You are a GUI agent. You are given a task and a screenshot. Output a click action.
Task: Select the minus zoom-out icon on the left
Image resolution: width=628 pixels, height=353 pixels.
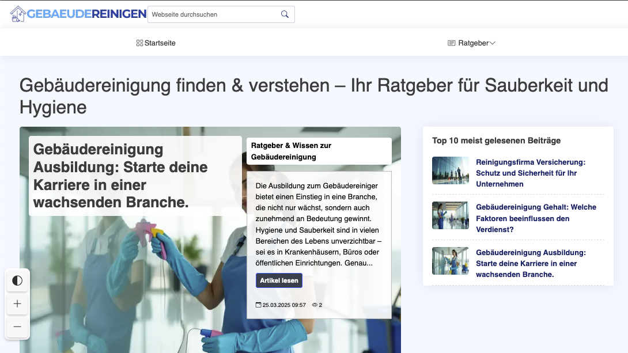[x=17, y=327]
